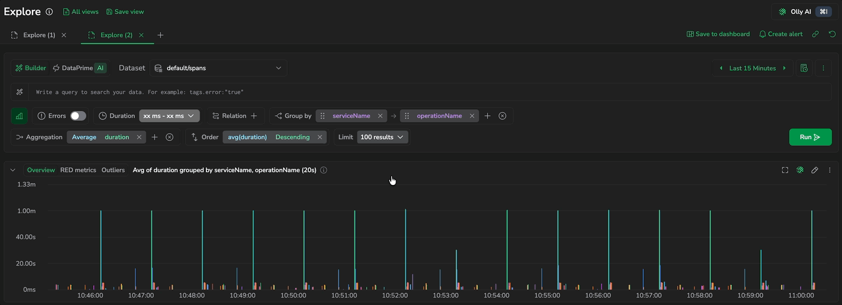Copy the share link icon
The width and height of the screenshot is (842, 305).
tap(815, 34)
